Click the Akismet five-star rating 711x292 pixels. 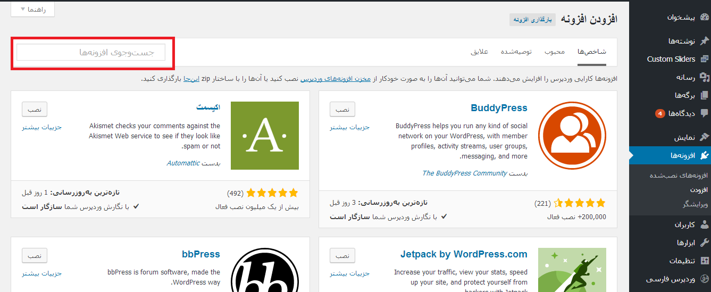pyautogui.click(x=272, y=193)
